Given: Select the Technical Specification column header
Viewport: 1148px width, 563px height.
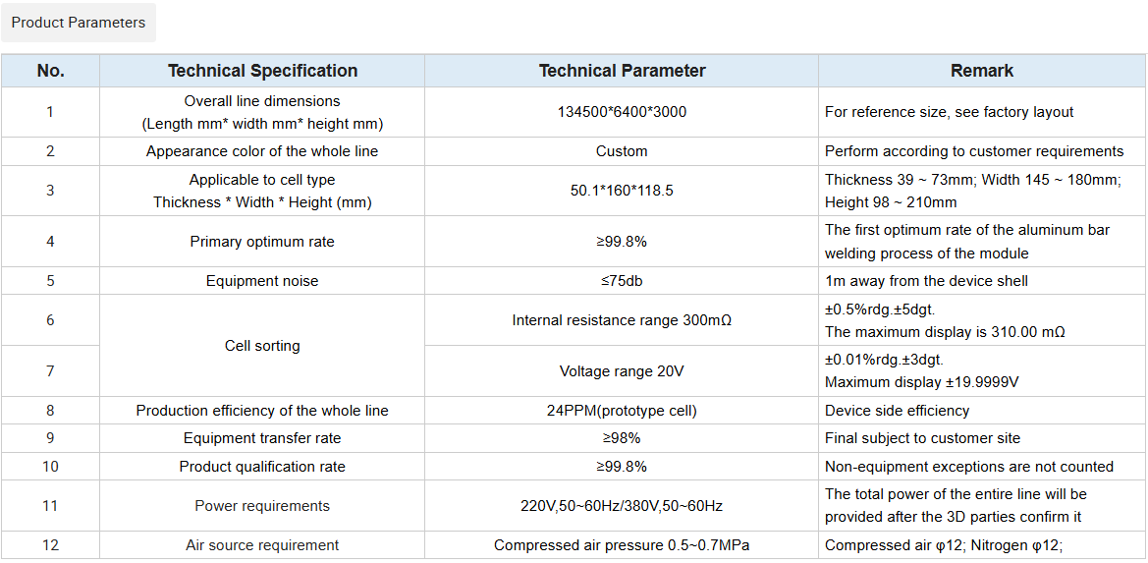Looking at the screenshot, I should 262,71.
